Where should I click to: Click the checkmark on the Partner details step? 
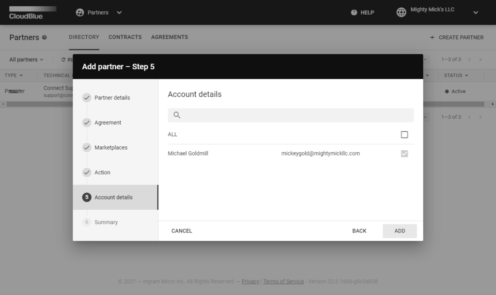tap(87, 97)
